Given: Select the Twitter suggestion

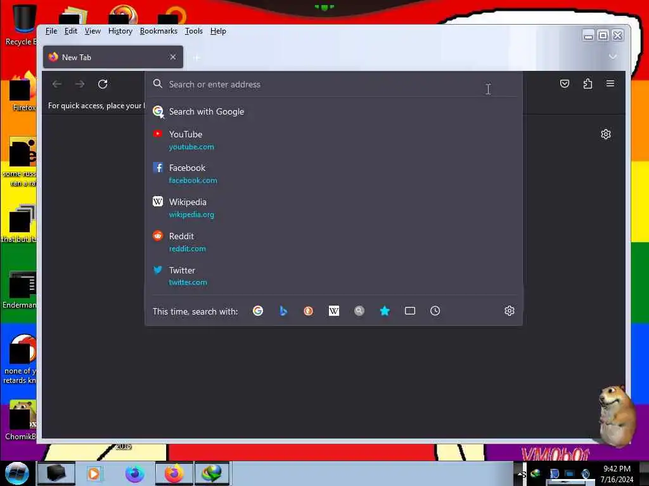Looking at the screenshot, I should pyautogui.click(x=333, y=276).
